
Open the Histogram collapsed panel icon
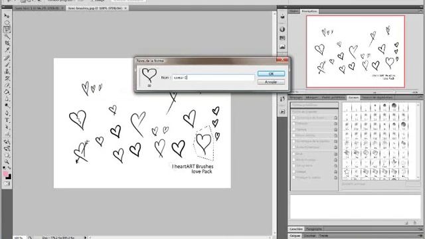(282, 46)
